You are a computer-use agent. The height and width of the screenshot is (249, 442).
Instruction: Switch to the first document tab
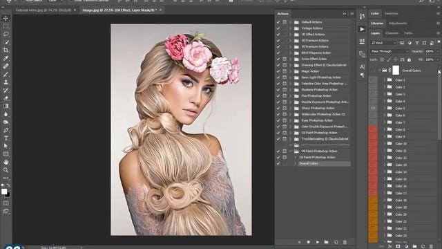pos(43,10)
